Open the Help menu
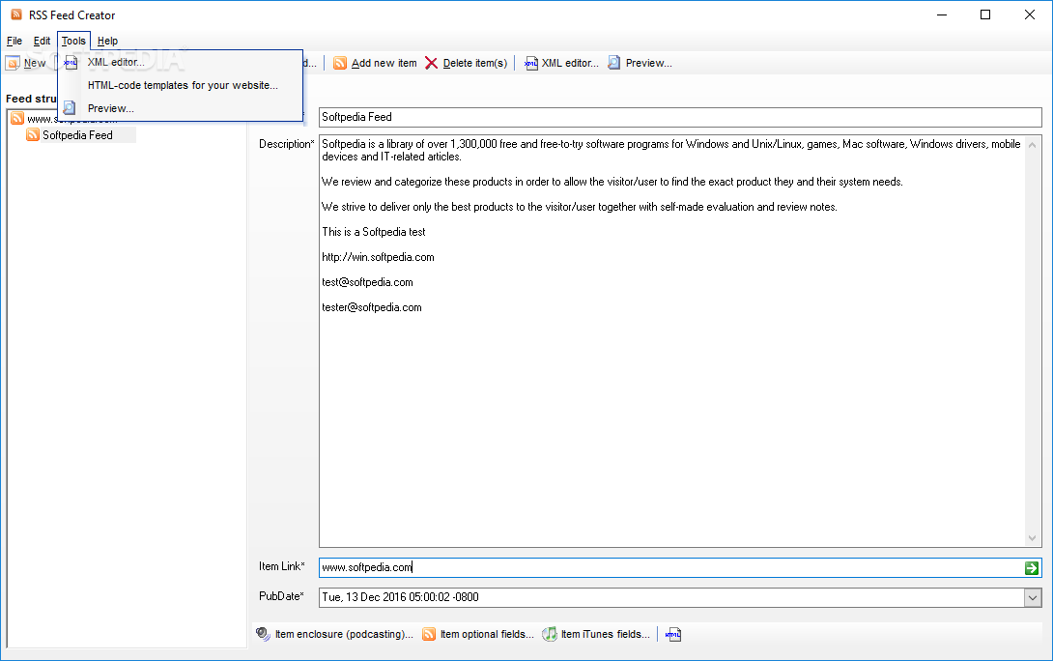Screen dimensions: 1053x661 pyautogui.click(x=107, y=41)
